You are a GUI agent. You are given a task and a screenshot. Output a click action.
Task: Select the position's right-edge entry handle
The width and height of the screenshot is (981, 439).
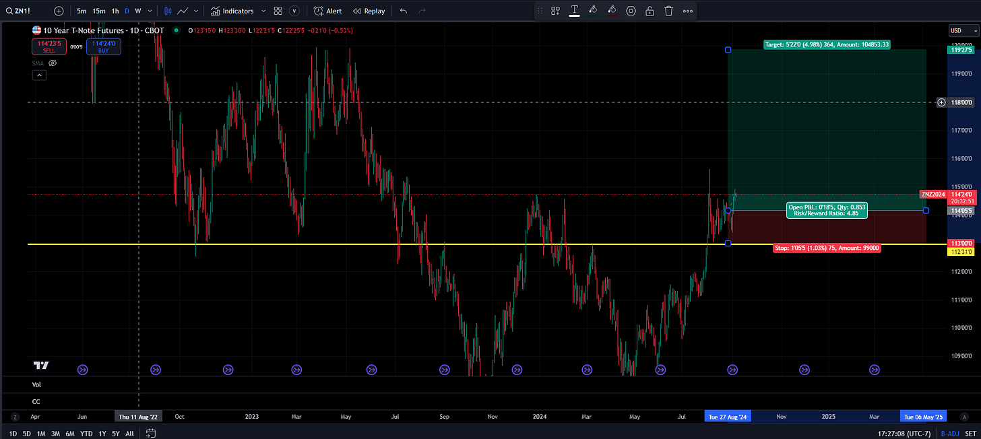click(926, 211)
